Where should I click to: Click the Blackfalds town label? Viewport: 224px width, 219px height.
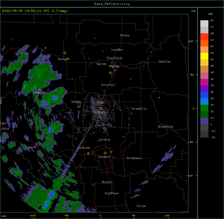click(115, 58)
